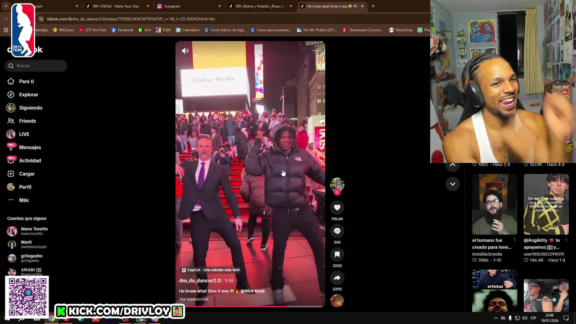This screenshot has height=324, width=576.
Task: Open options for el humano video card
Action: 515,240
